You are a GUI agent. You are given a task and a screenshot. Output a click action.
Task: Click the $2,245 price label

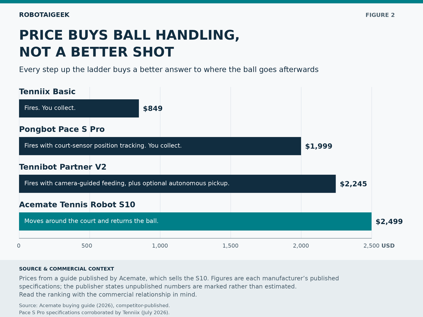pyautogui.click(x=353, y=184)
